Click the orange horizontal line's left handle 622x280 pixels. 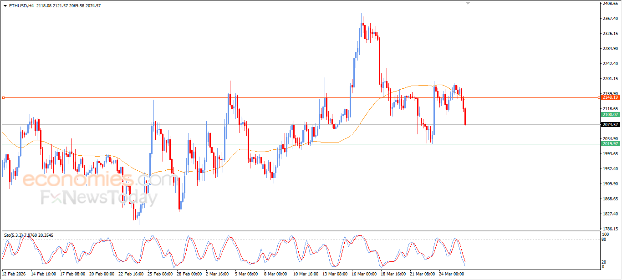coord(3,97)
